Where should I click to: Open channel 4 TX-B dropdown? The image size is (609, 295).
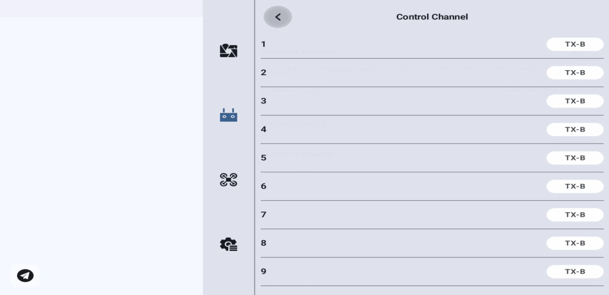coord(575,130)
